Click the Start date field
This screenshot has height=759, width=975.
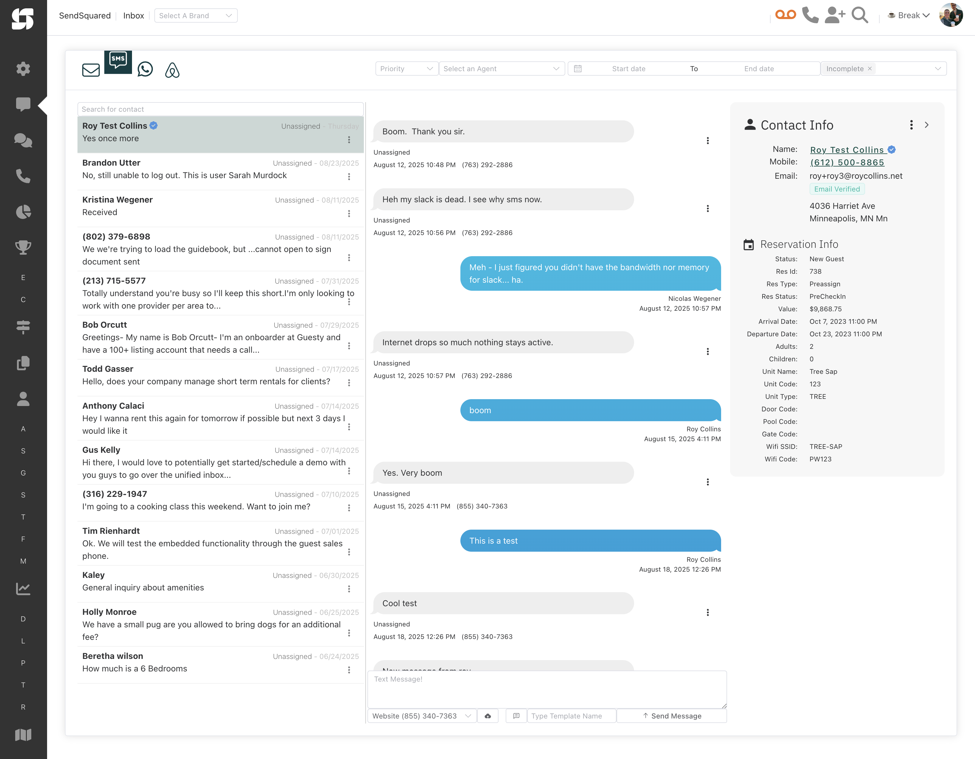pos(628,69)
